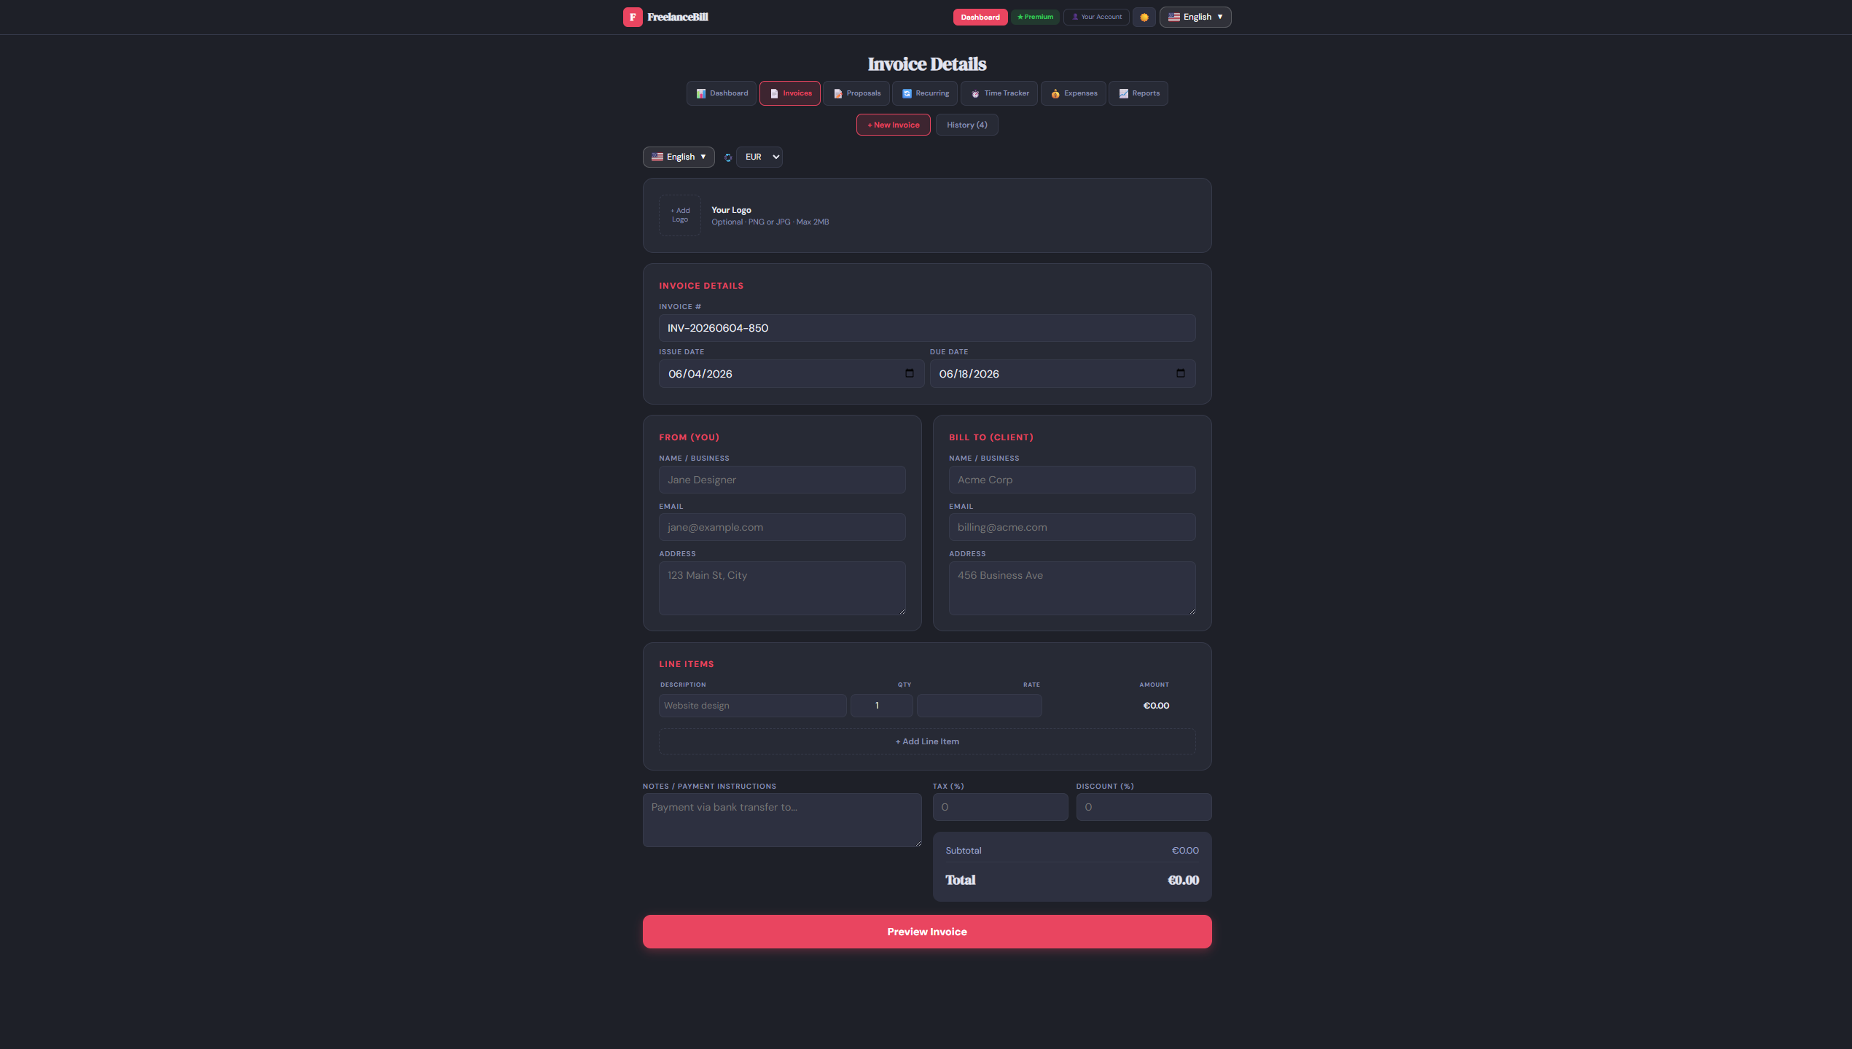The height and width of the screenshot is (1049, 1852).
Task: Open the invoice form English language dropdown
Action: [678, 157]
